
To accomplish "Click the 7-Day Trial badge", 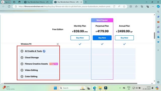I will click(x=54, y=64).
